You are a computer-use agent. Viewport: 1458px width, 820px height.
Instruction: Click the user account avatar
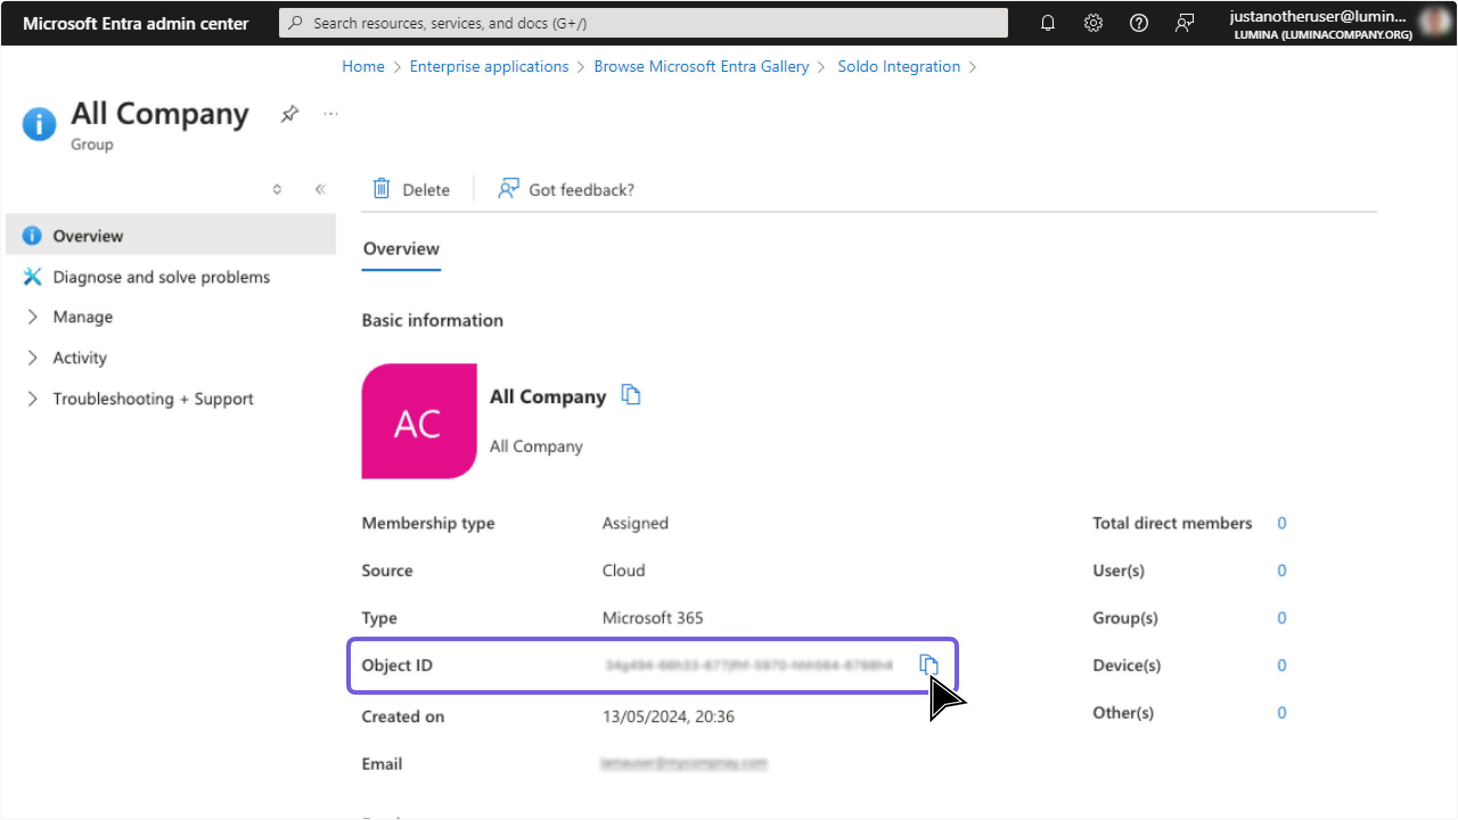[1436, 23]
